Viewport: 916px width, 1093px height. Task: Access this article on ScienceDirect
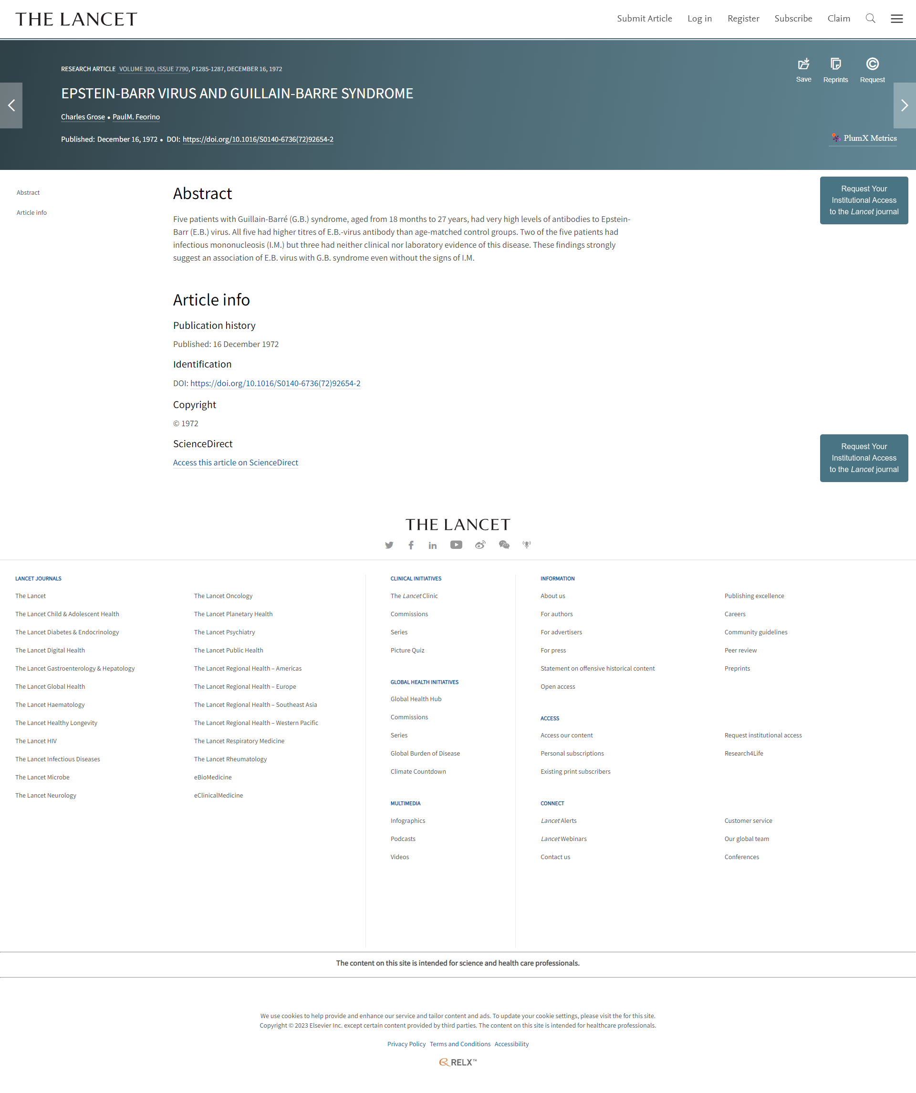(x=236, y=462)
